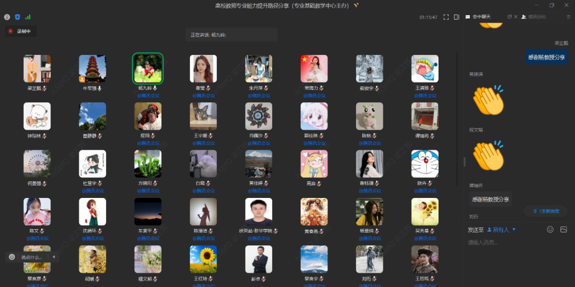Collapse the 说点什么 bar arrow

tap(54, 257)
